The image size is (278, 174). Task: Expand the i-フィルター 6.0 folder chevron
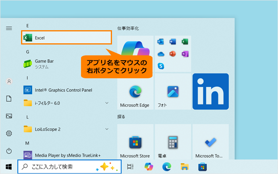(107, 103)
